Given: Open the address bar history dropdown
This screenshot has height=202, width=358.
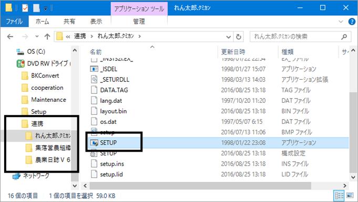Looking at the screenshot, I should coord(228,37).
